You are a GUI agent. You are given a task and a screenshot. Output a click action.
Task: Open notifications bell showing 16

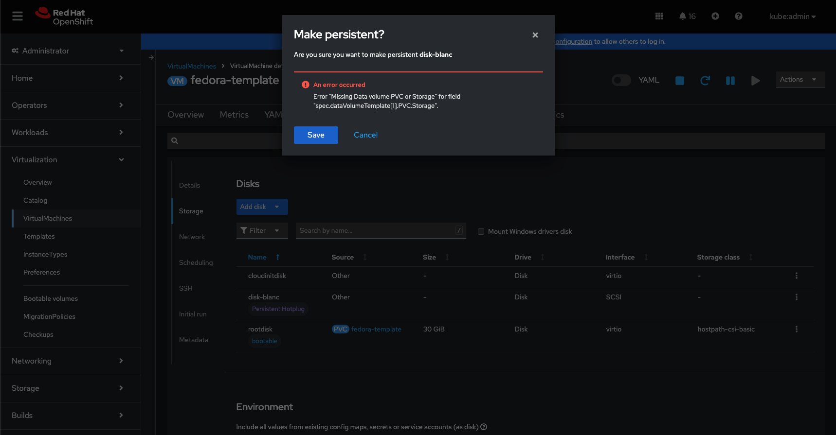click(x=687, y=16)
